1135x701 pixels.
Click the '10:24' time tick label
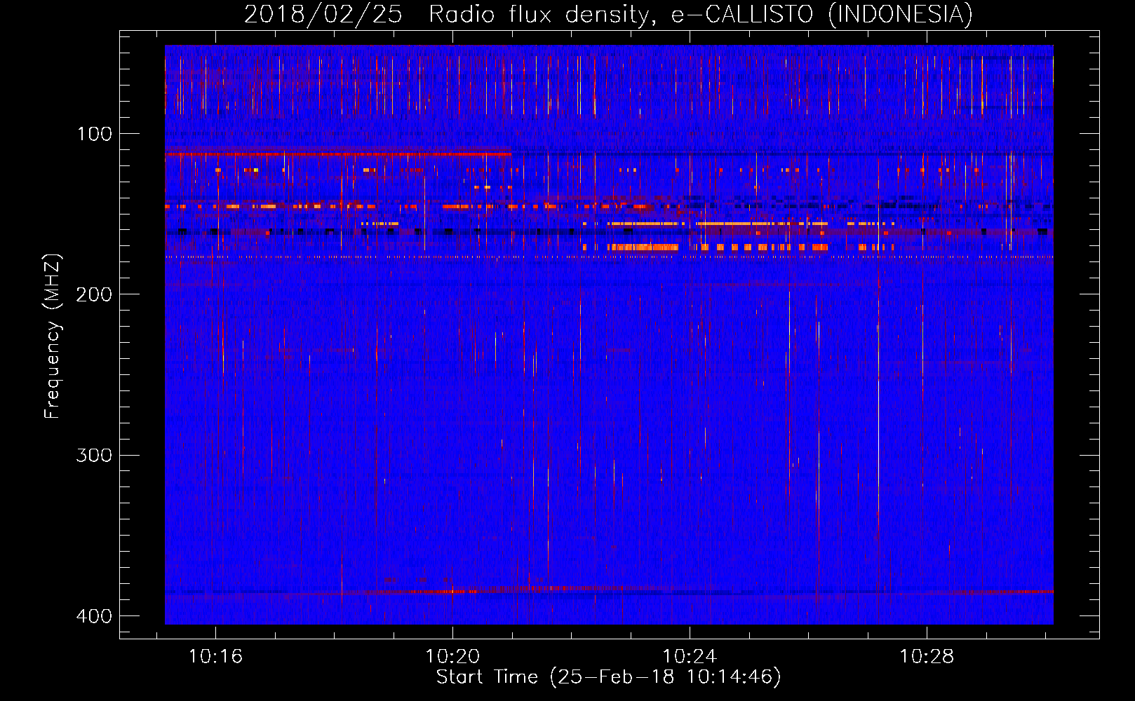coord(690,656)
